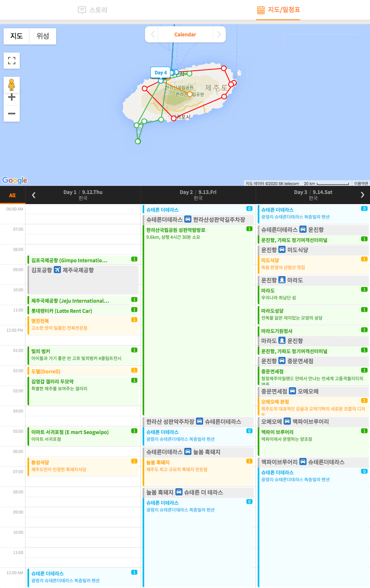The height and width of the screenshot is (588, 370).
Task: Click the Day 4 marker on the map
Action: tap(160, 72)
